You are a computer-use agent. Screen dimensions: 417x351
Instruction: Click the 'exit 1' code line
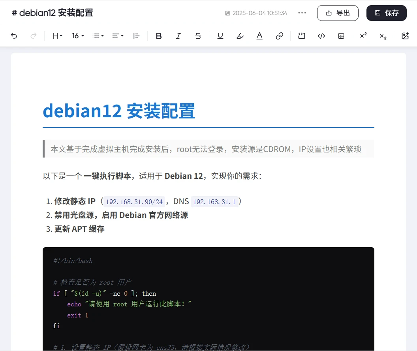[77, 315]
